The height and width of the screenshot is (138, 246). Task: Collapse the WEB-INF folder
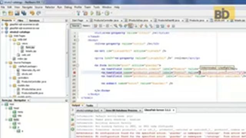tap(10, 40)
